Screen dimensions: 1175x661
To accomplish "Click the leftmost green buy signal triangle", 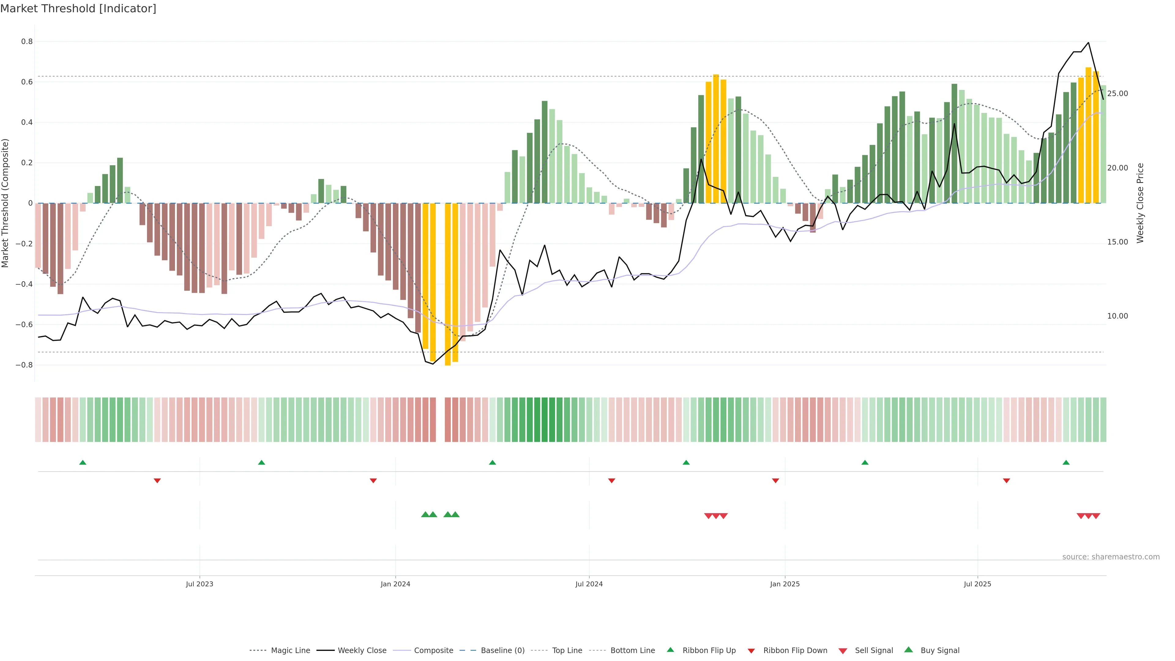I will click(425, 514).
